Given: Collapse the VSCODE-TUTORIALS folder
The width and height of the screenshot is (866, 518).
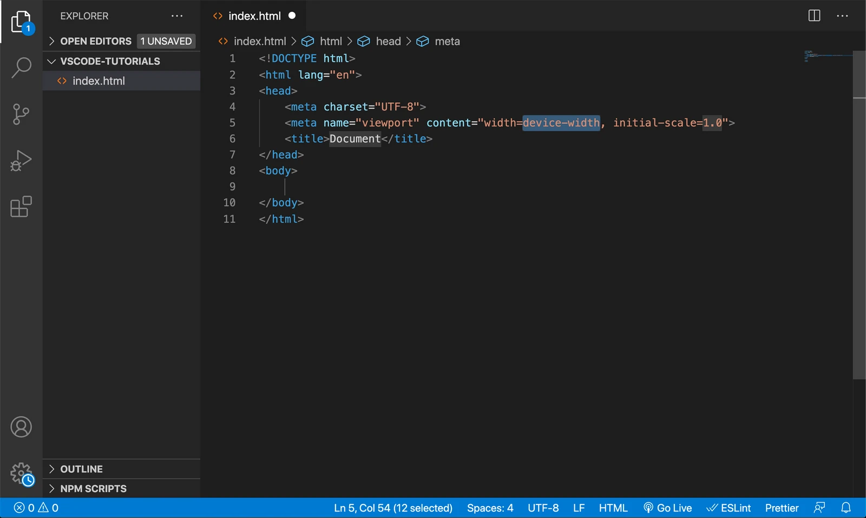Looking at the screenshot, I should click(109, 61).
